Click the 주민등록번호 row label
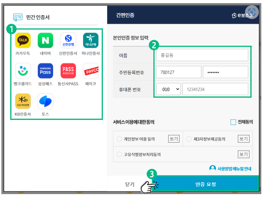The image size is (271, 200). 131,72
